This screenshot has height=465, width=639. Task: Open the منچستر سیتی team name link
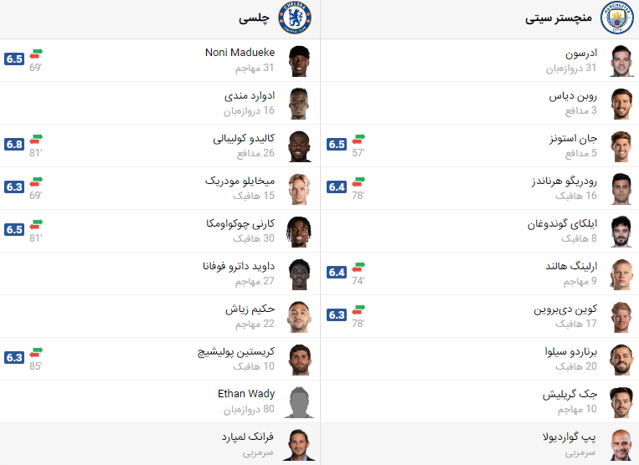click(559, 18)
